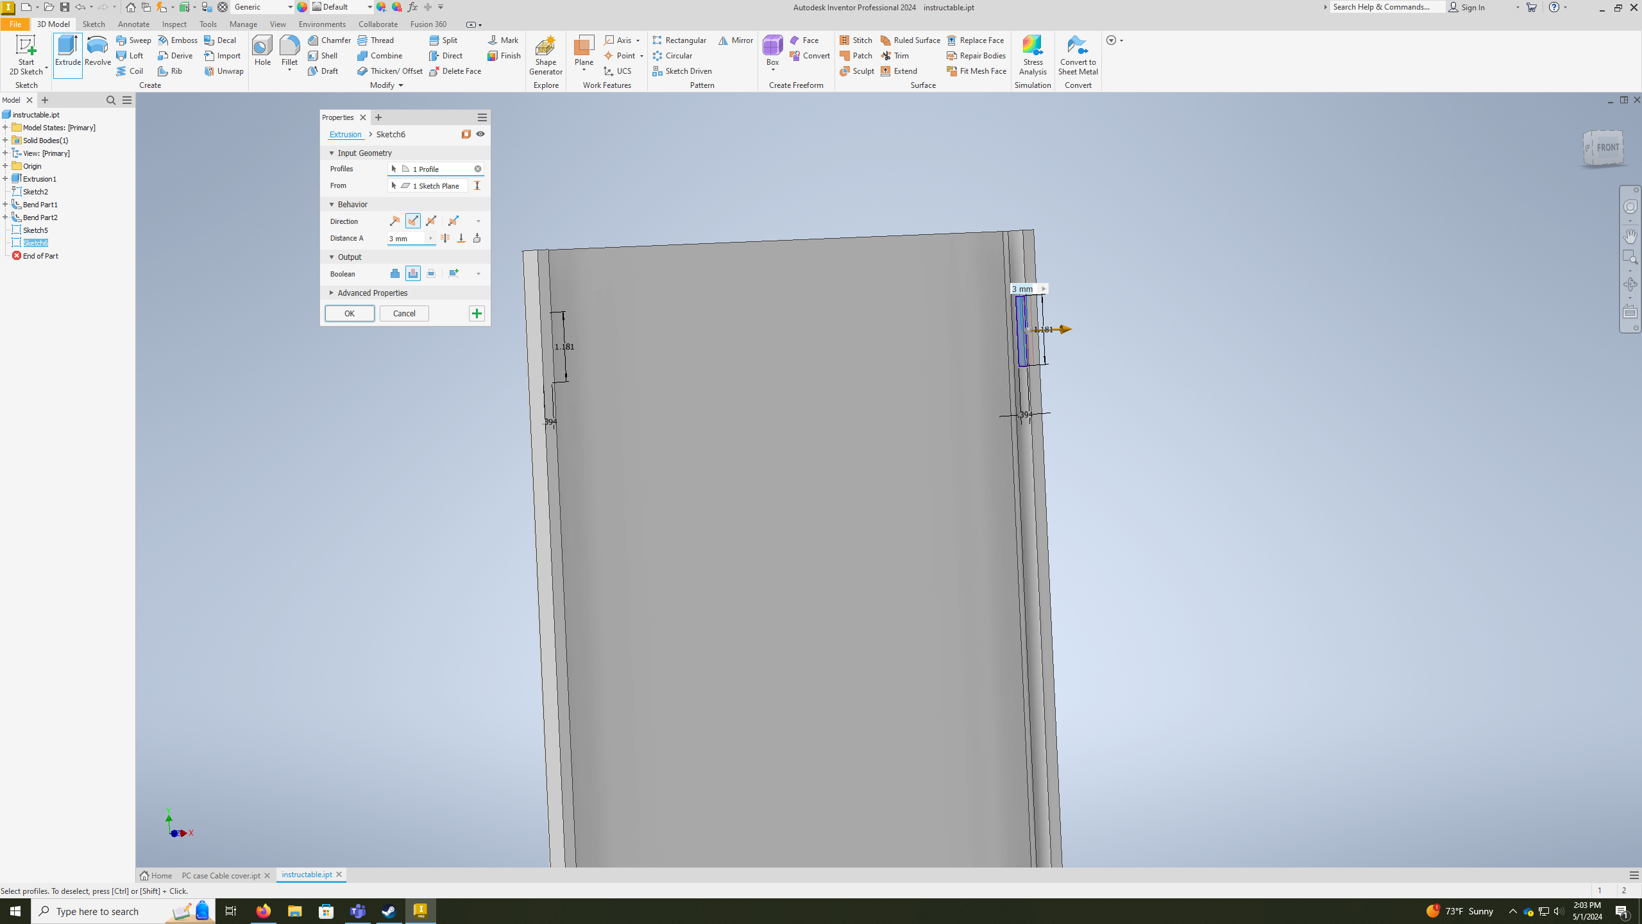Select the Symmetric direction option

coord(431,221)
